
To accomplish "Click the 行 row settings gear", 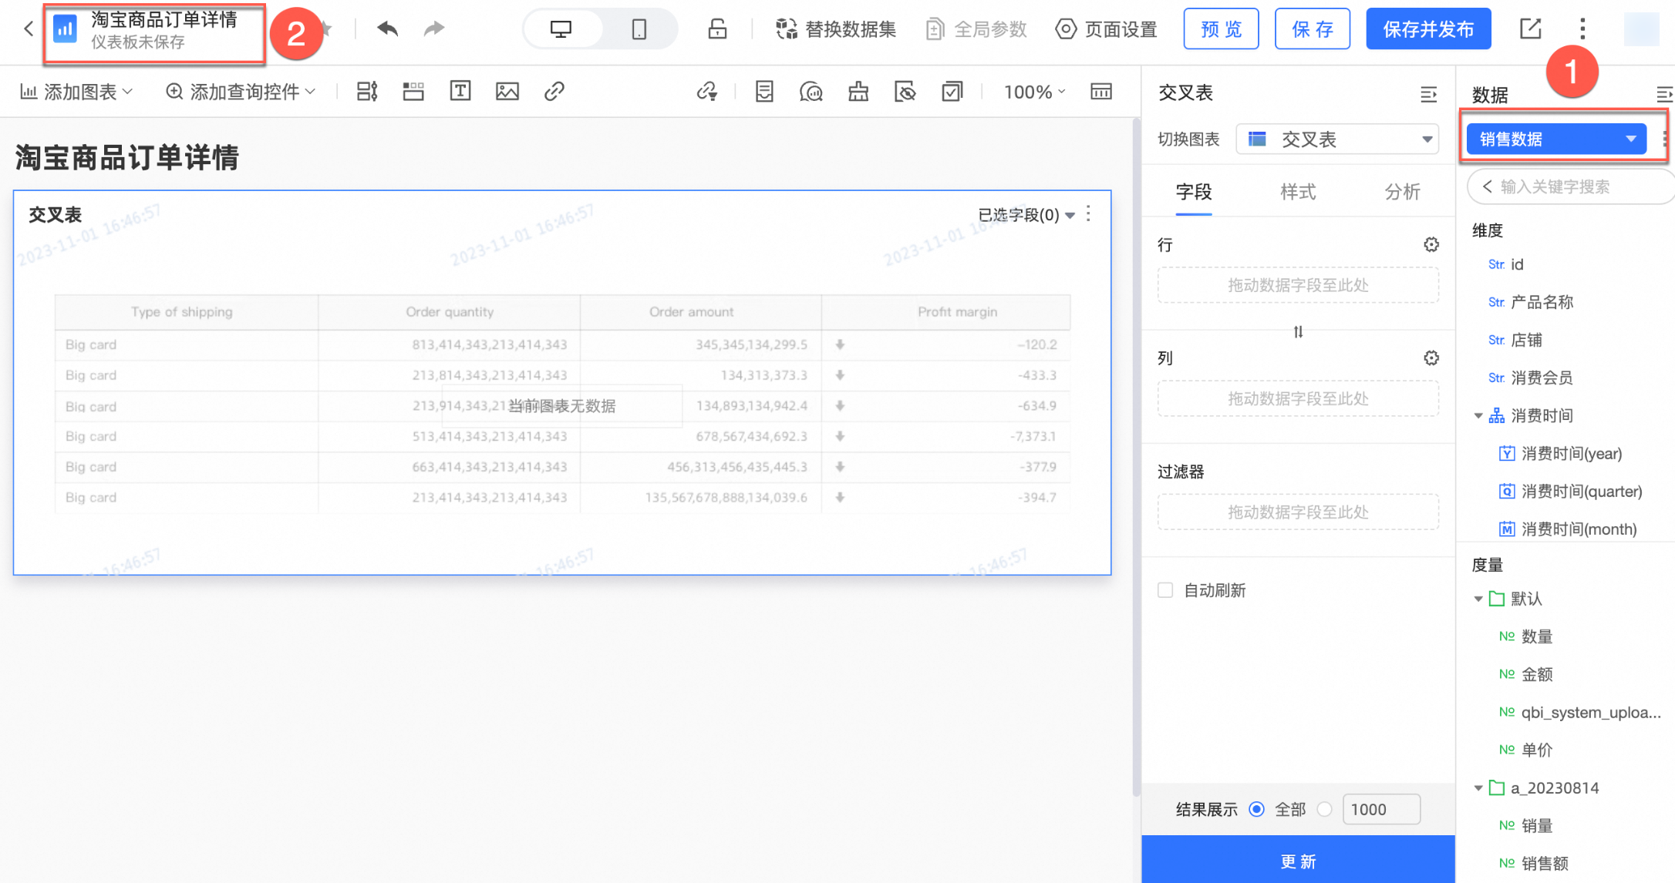I will pyautogui.click(x=1431, y=244).
